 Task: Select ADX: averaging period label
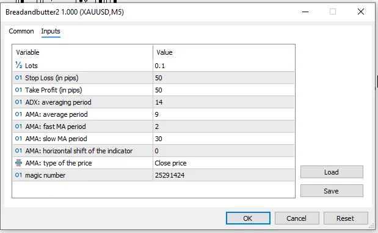58,102
